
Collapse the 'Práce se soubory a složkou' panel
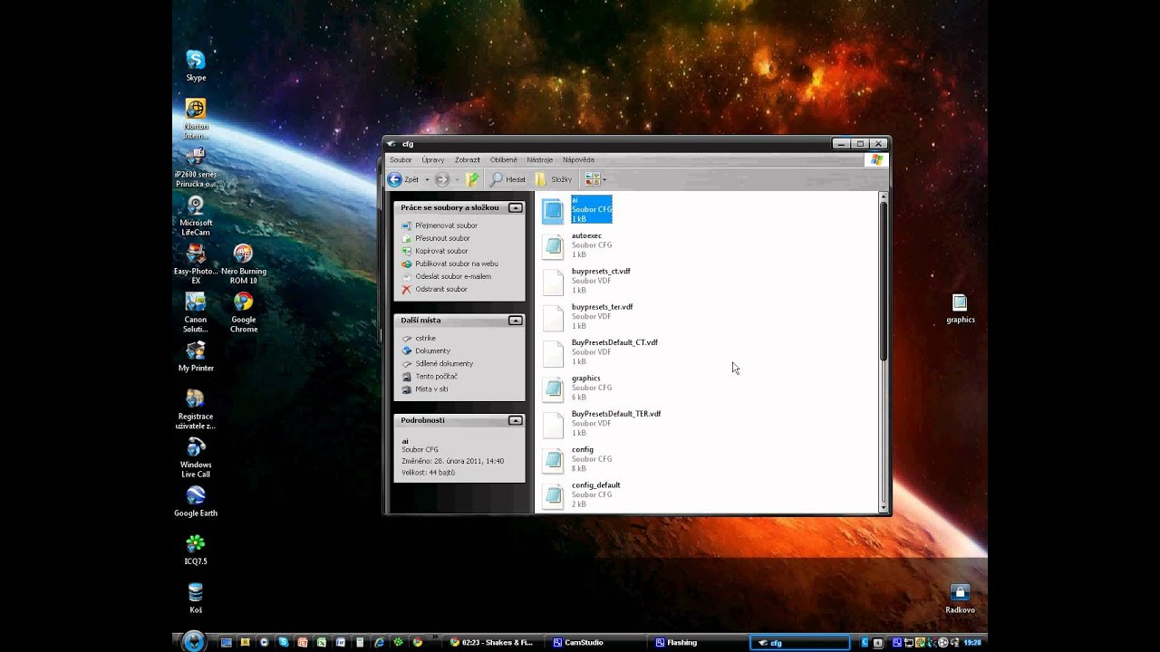[x=515, y=207]
